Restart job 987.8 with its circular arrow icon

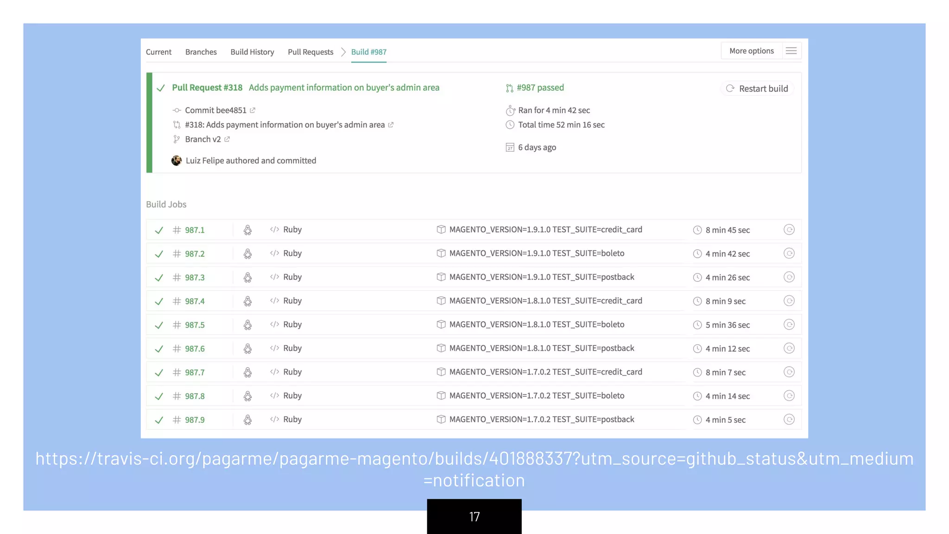point(789,395)
